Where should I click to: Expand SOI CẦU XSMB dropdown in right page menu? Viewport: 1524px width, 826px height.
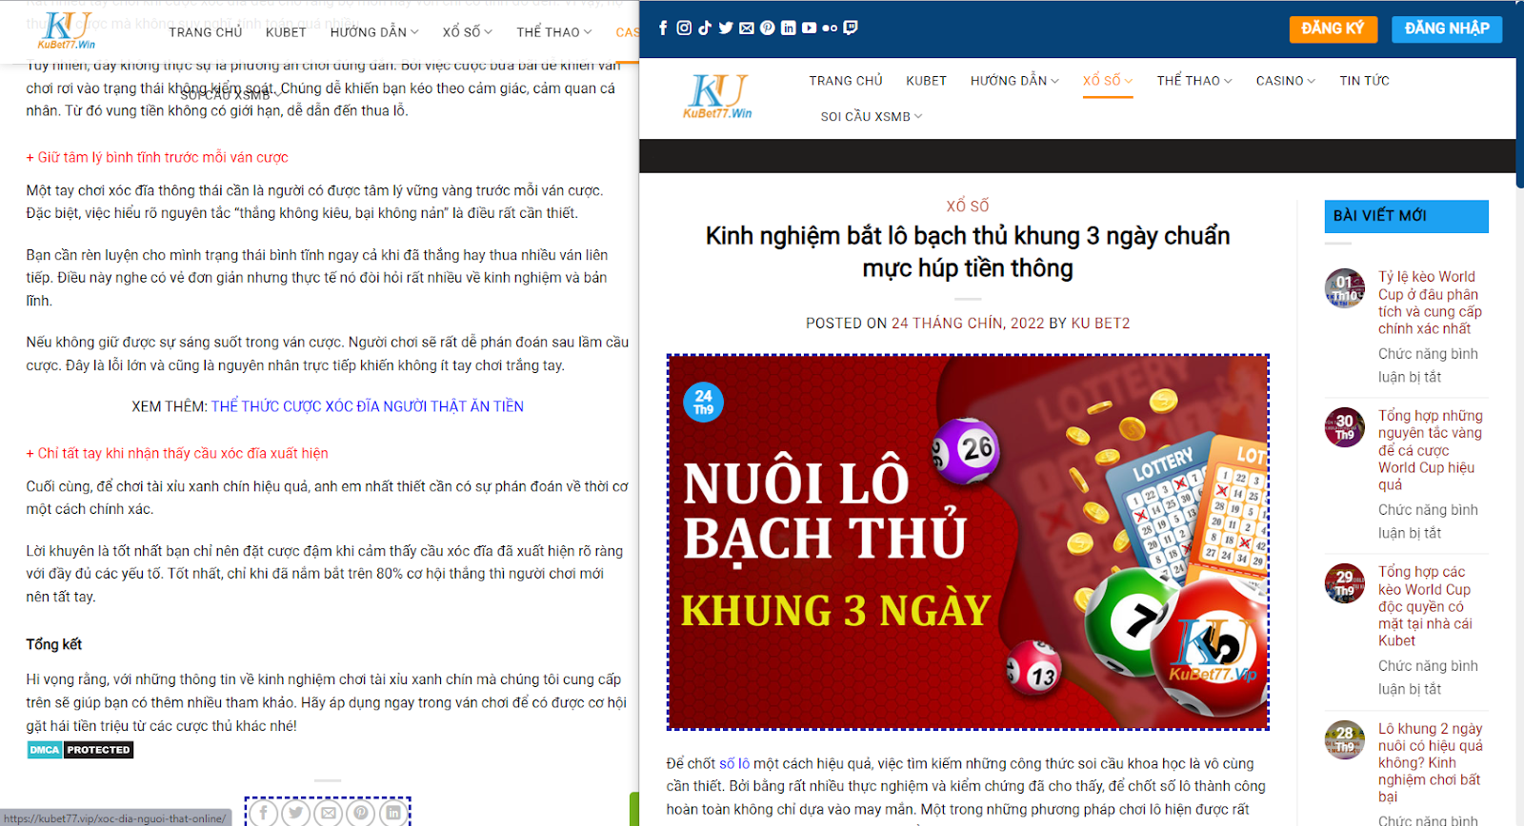tap(872, 116)
